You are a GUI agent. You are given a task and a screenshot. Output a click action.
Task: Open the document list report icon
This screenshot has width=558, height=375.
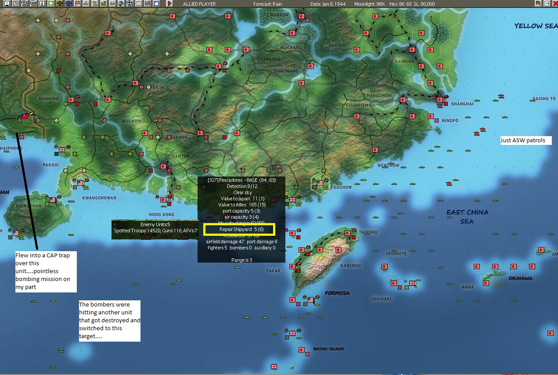tap(16, 4)
